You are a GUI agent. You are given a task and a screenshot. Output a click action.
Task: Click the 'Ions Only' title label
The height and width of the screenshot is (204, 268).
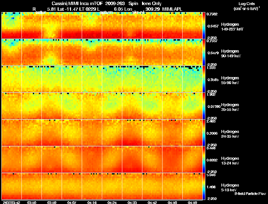point(152,4)
